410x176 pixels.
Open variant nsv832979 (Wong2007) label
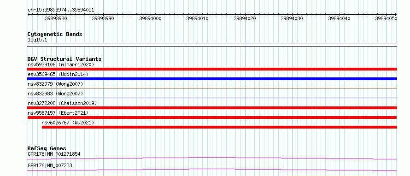55,84
